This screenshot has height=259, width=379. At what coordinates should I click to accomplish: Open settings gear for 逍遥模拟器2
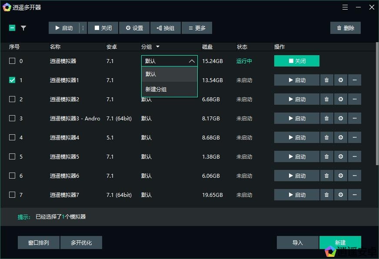[340, 99]
